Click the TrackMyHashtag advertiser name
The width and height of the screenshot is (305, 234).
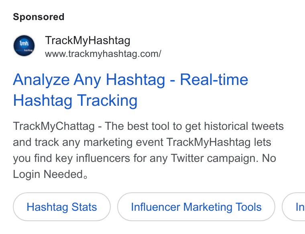87,40
